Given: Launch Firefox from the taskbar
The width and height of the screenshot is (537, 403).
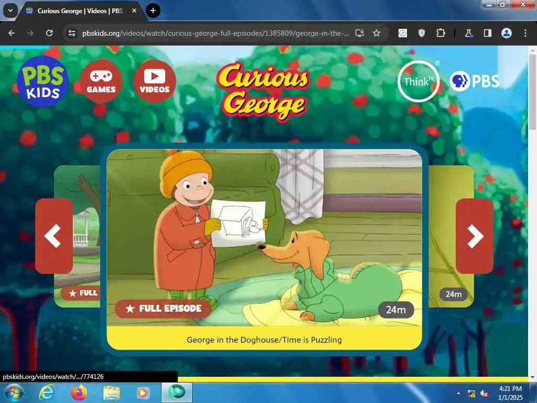Looking at the screenshot, I should 79,393.
